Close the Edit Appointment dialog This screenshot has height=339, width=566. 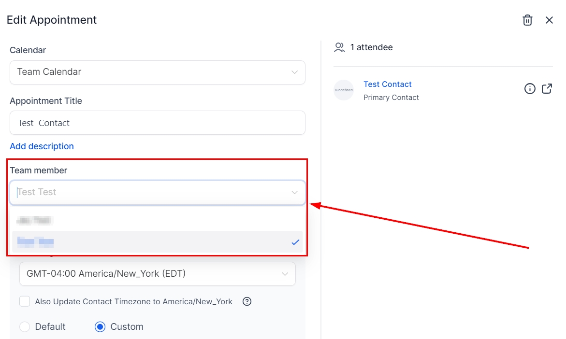pos(549,20)
